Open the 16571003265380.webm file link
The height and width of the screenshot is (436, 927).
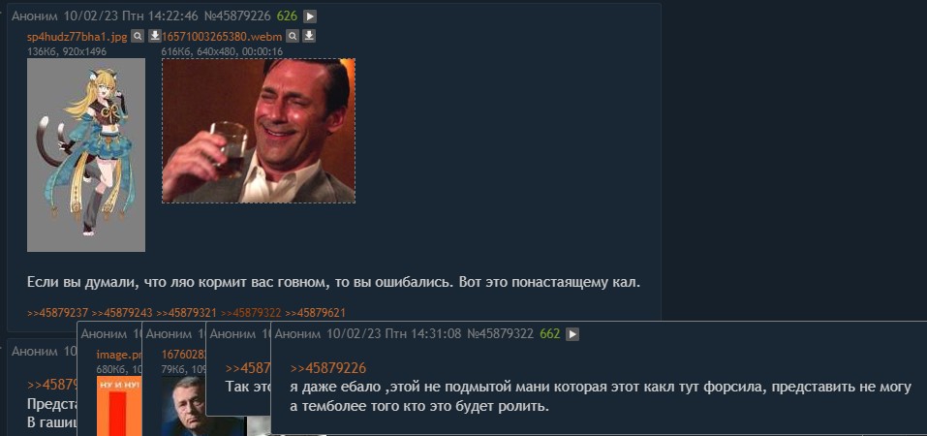point(222,37)
